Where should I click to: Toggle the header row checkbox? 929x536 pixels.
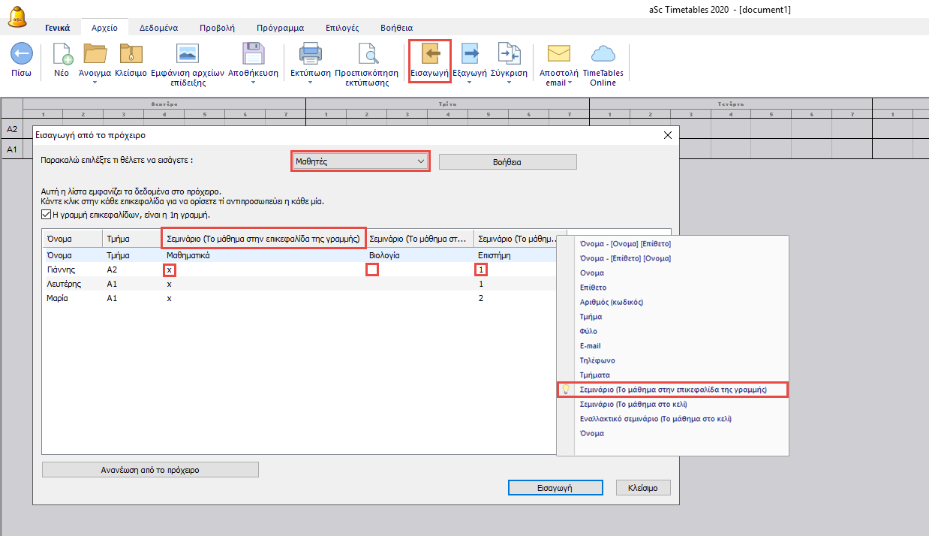[46, 215]
